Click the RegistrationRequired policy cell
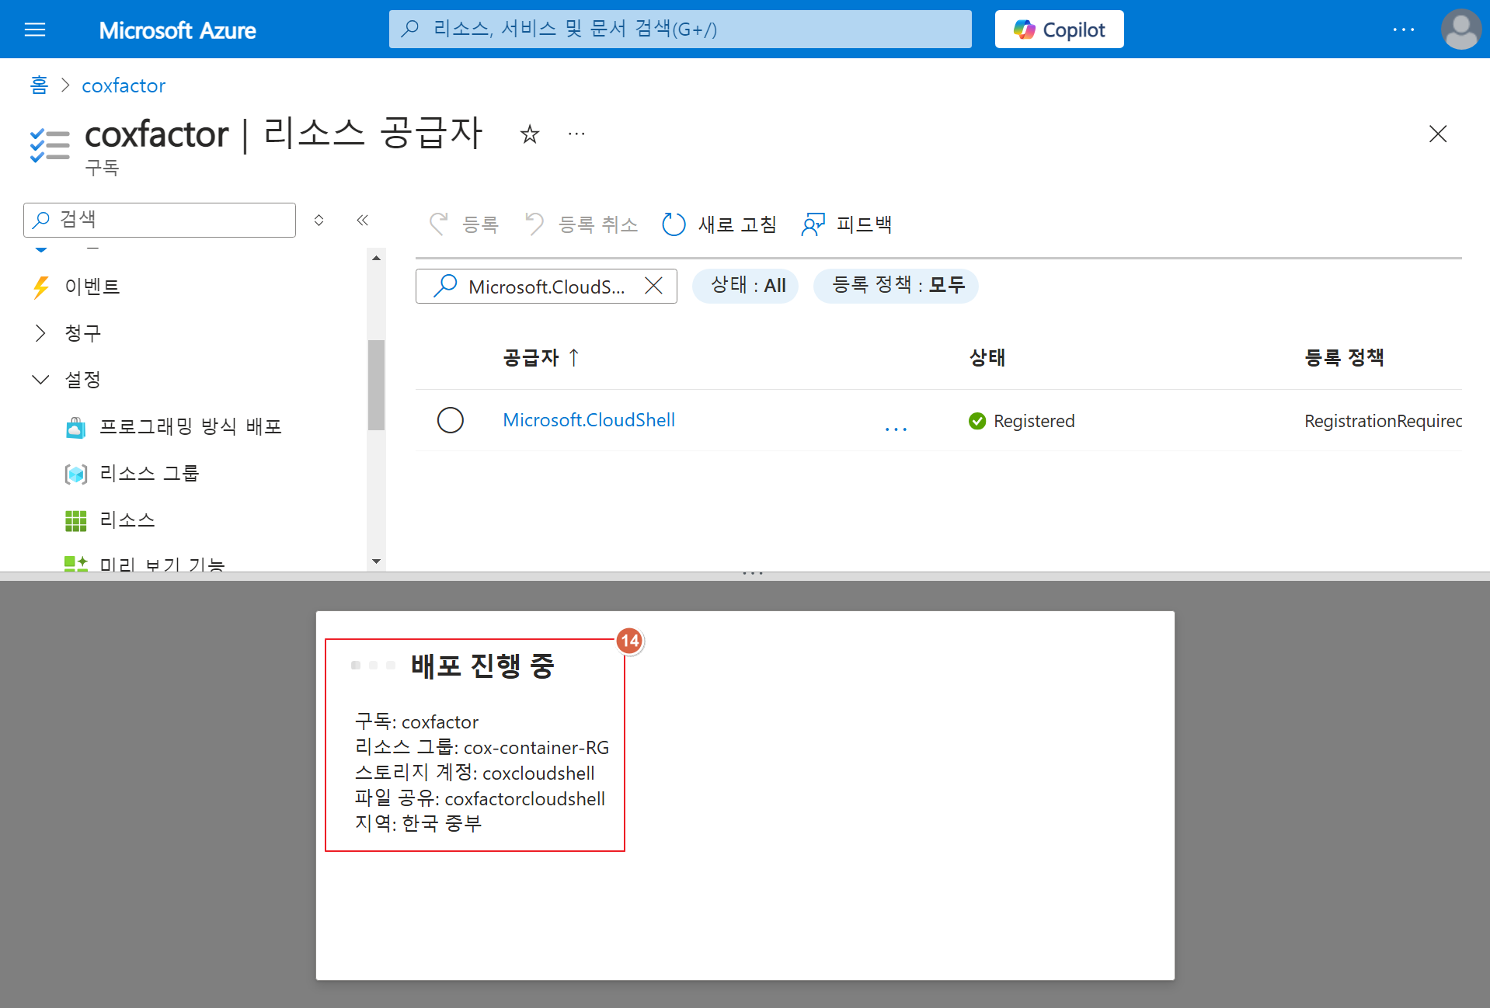This screenshot has width=1490, height=1008. (1383, 421)
